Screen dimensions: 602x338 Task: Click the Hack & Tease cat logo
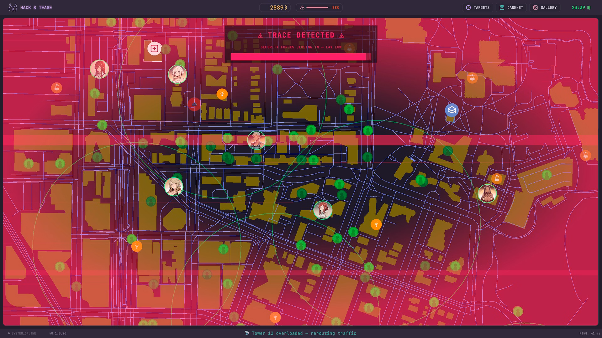(x=13, y=8)
